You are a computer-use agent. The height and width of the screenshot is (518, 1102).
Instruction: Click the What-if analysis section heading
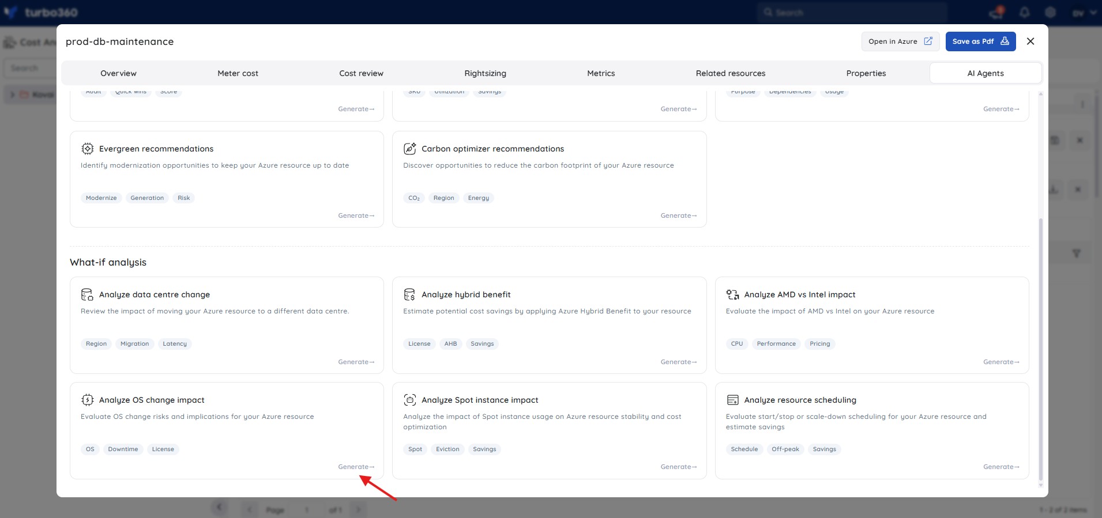pyautogui.click(x=108, y=262)
